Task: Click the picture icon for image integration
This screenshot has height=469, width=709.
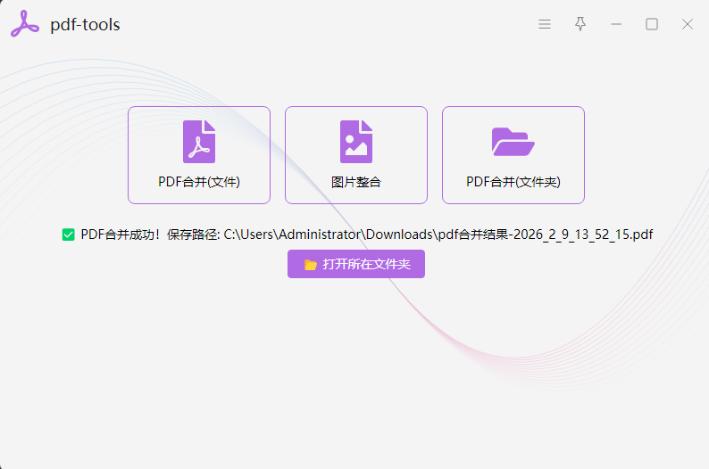Action: tap(356, 142)
